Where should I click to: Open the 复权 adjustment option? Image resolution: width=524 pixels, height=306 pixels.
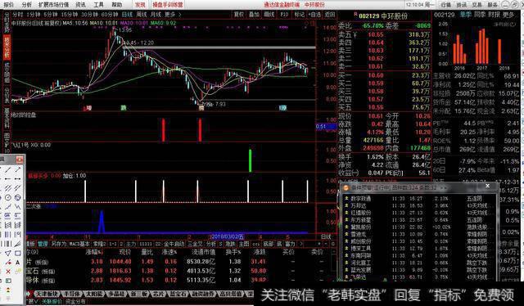pos(238,15)
